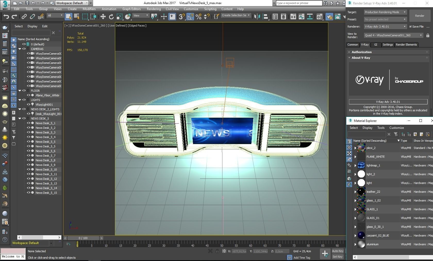The image size is (433, 261).
Task: Toggle visibility of News Desk_5_1
Action: [29, 123]
